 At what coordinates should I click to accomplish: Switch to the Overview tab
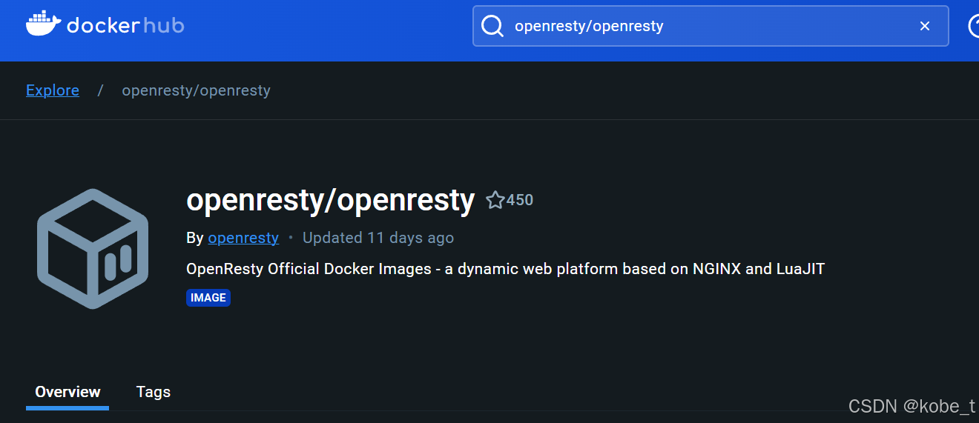(x=67, y=392)
